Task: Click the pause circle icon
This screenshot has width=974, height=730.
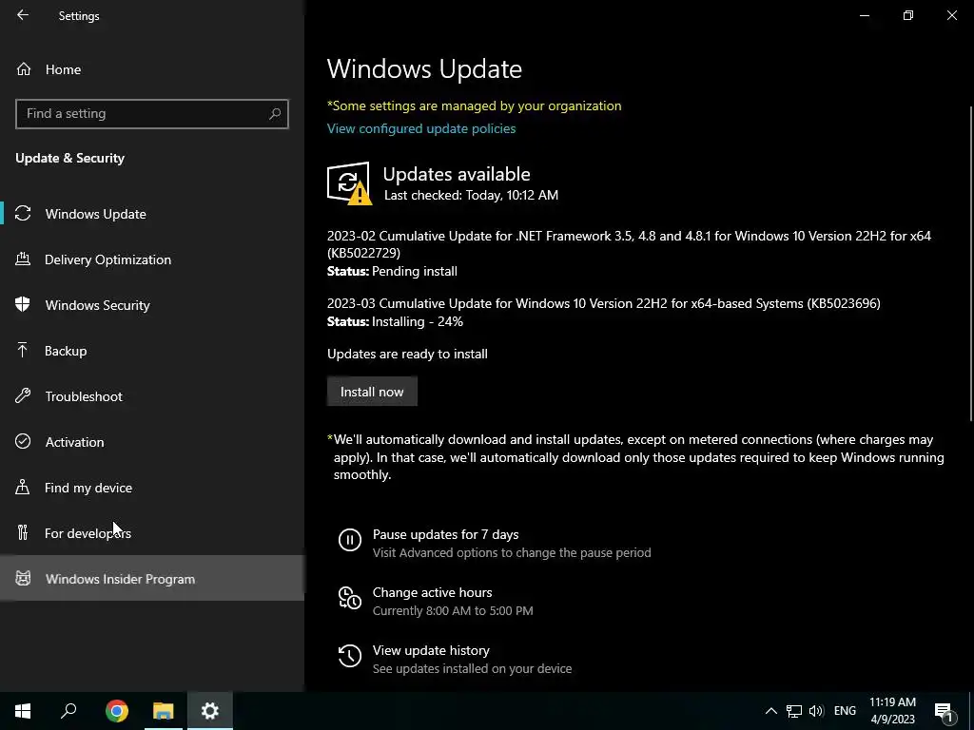Action: click(350, 540)
